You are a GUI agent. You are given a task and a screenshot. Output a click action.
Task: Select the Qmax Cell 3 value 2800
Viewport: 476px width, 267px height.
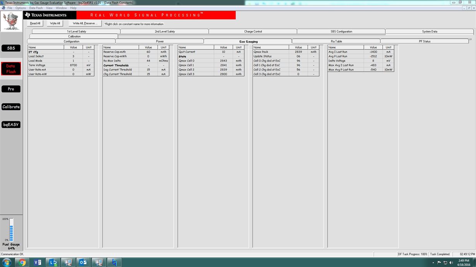point(223,74)
